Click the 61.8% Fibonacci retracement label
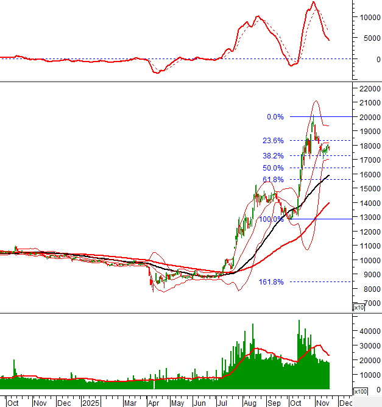Image resolution: width=382 pixels, height=407 pixels. (273, 180)
